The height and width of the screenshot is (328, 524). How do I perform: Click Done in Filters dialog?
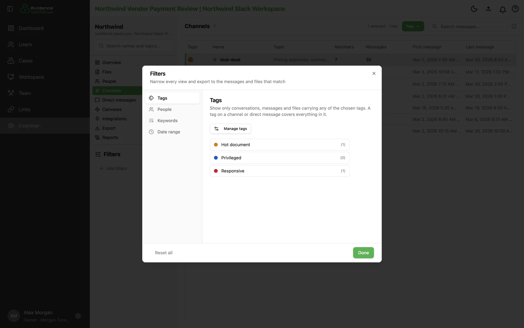[x=363, y=253]
